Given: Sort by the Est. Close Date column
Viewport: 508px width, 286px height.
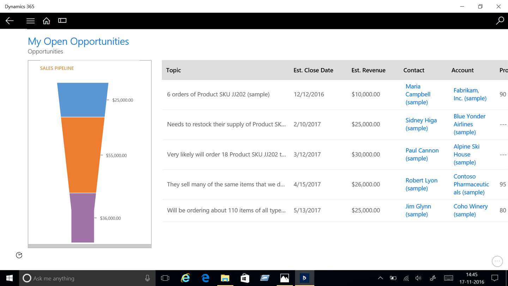Looking at the screenshot, I should coord(313,70).
